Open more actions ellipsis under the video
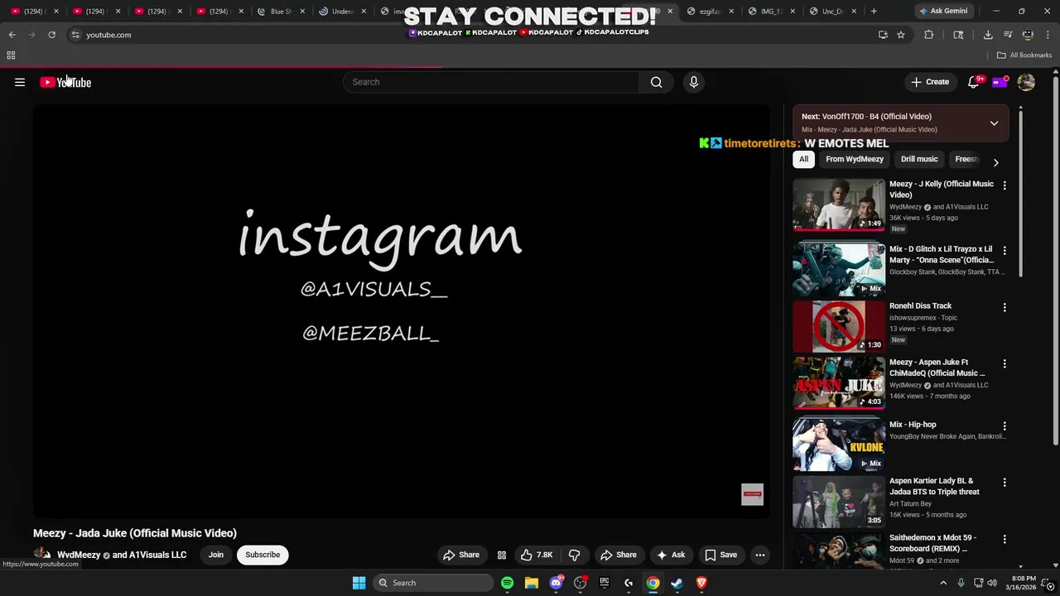This screenshot has width=1060, height=596. coord(759,555)
